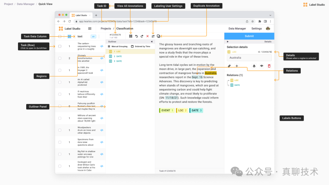
Task: Duplicate the current annotation
Action: click(158, 36)
